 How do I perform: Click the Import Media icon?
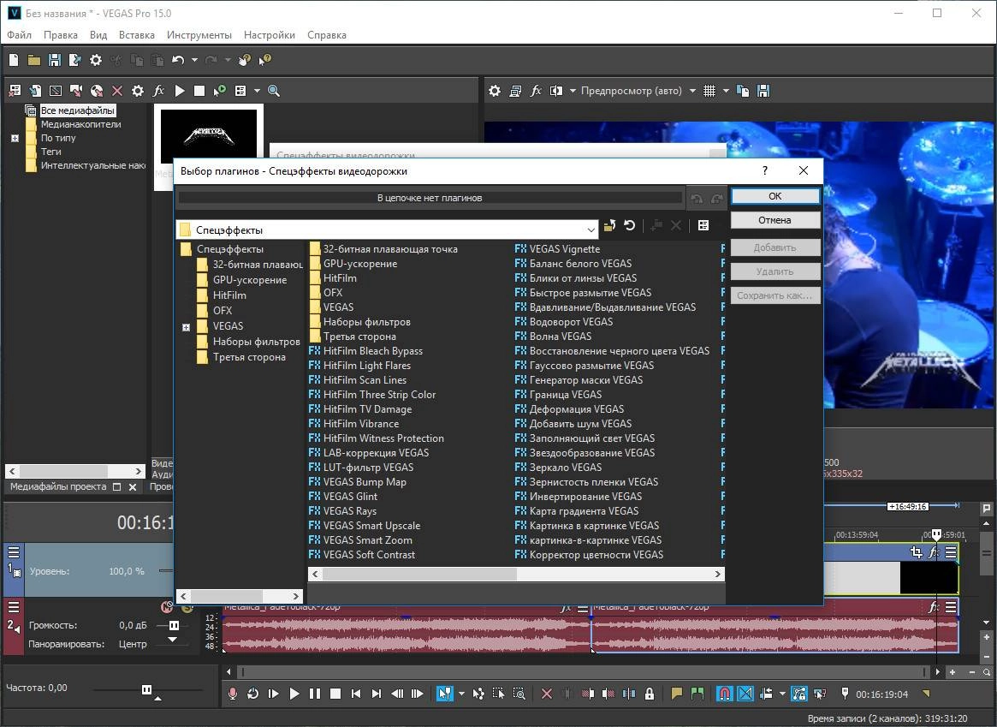tap(35, 91)
